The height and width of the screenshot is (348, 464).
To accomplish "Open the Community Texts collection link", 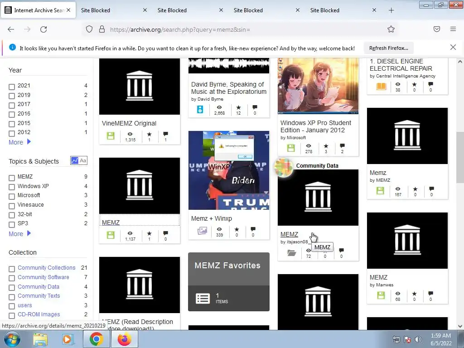I will (39, 295).
